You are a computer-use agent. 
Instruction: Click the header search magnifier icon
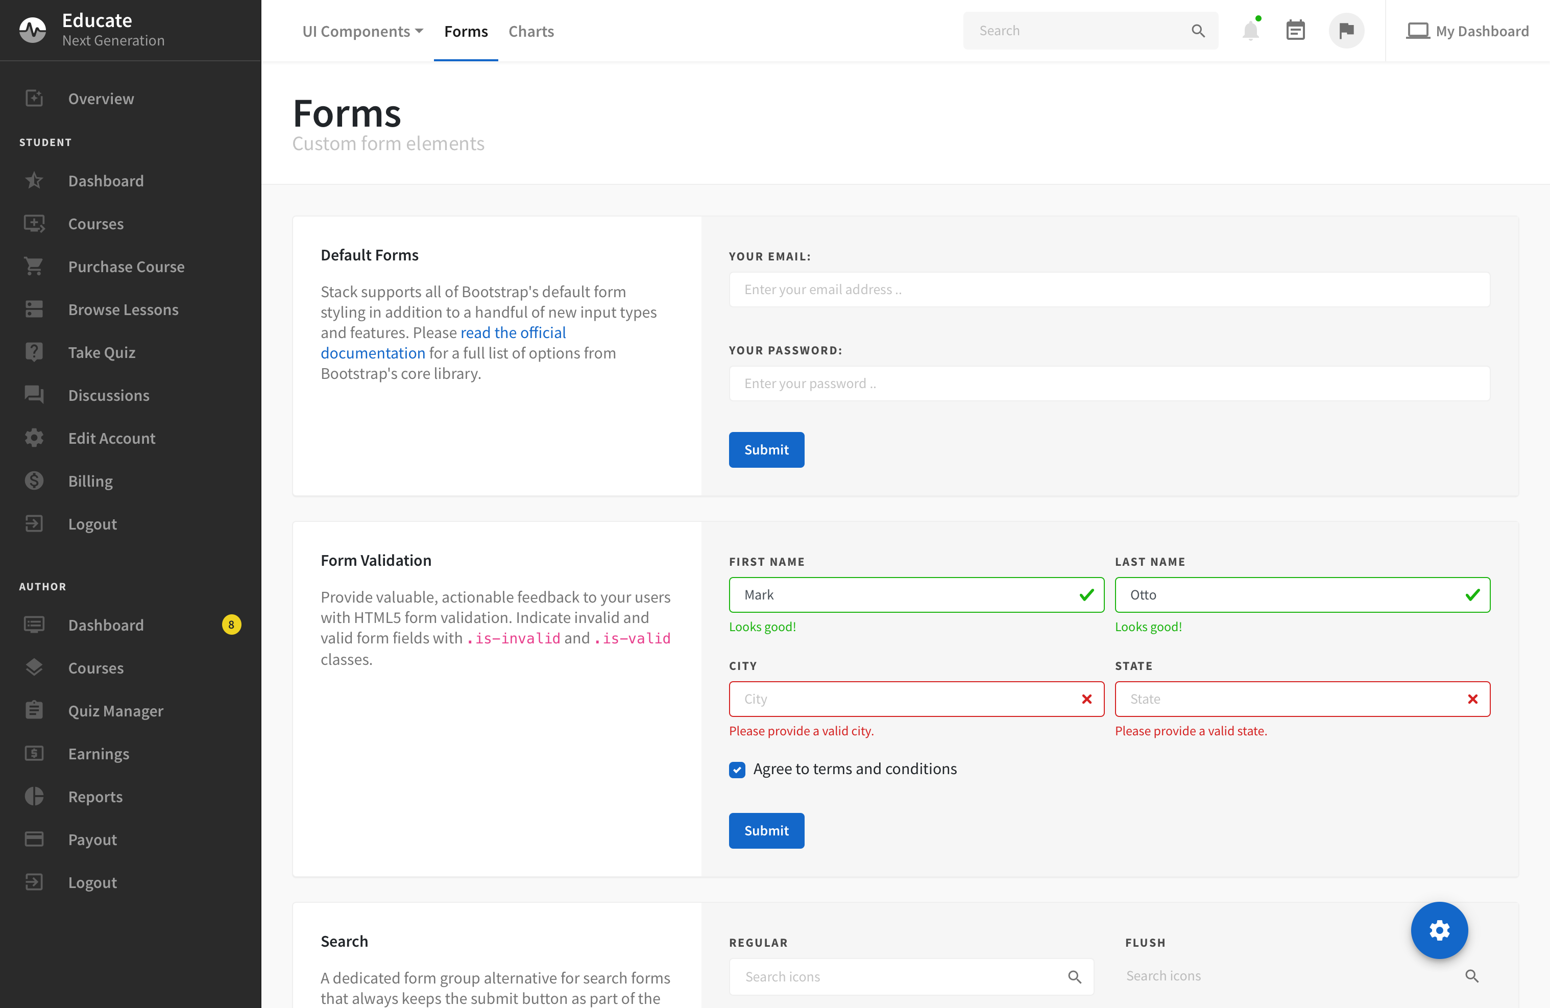[1198, 31]
